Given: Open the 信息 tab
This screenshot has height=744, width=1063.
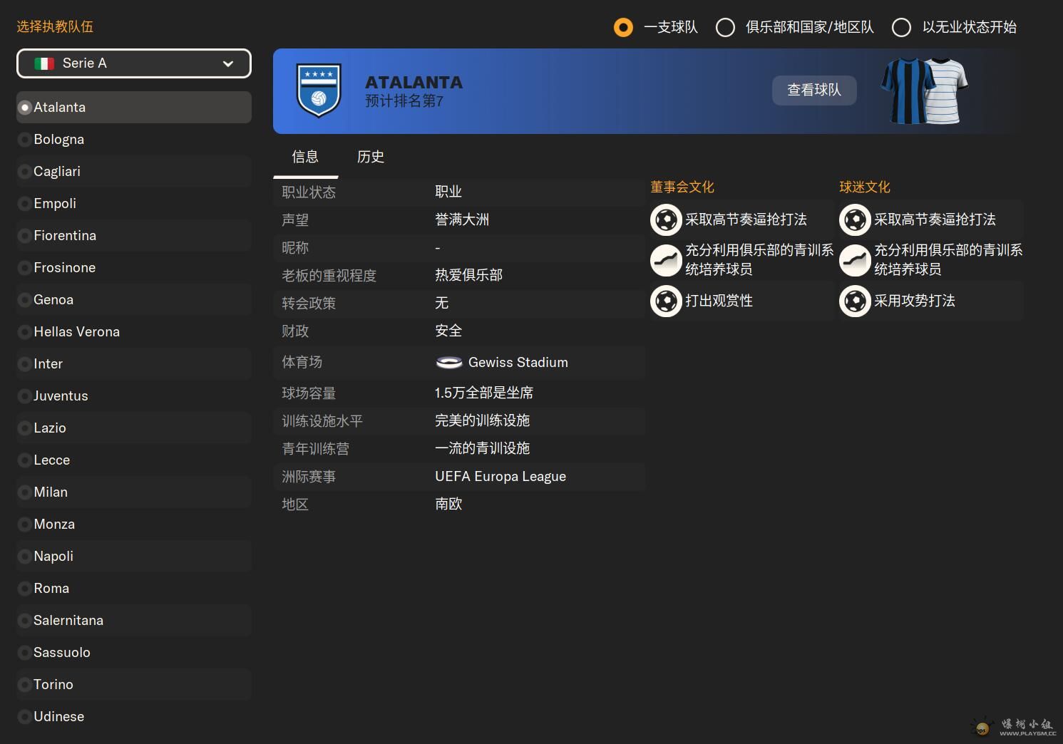Looking at the screenshot, I should pyautogui.click(x=305, y=157).
